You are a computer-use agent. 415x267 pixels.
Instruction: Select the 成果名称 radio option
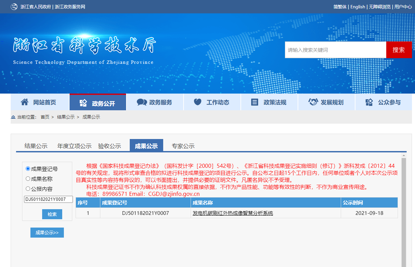(28, 179)
